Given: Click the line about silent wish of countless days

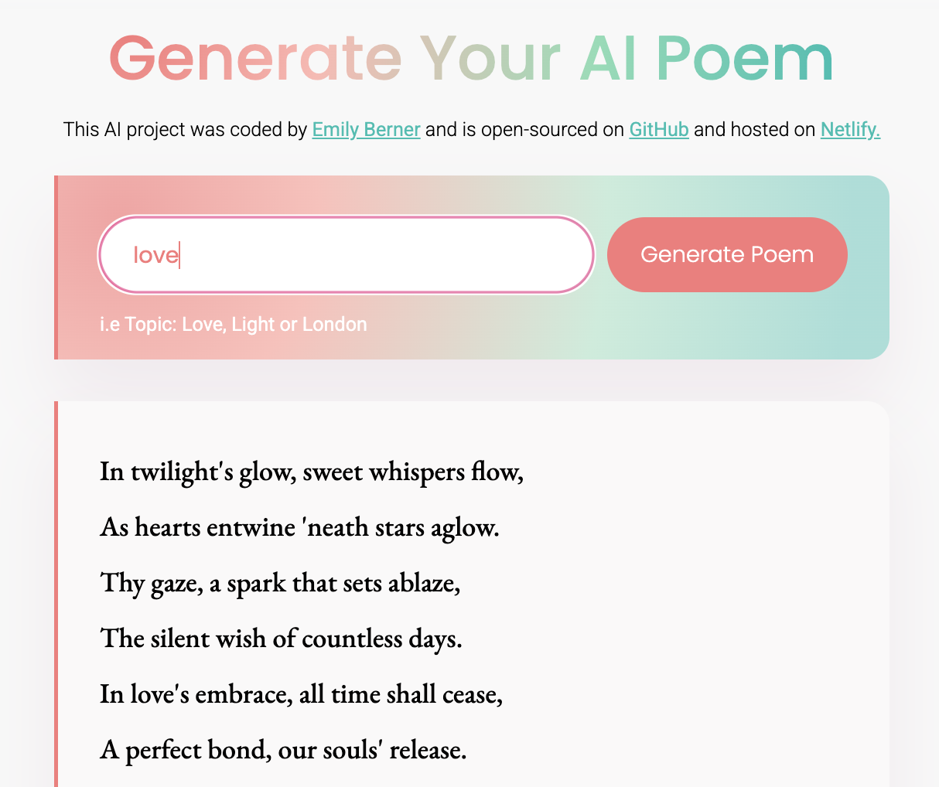Looking at the screenshot, I should click(x=280, y=638).
